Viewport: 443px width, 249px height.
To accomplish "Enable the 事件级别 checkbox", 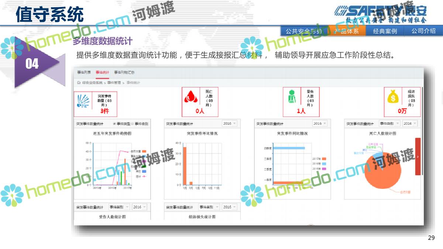I will tap(133, 124).
